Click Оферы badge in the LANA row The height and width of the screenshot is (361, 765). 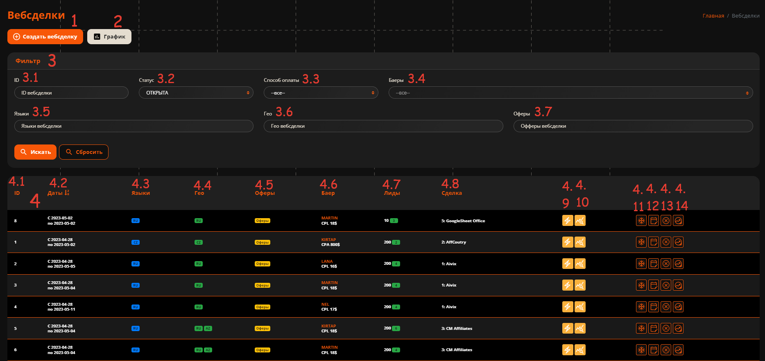point(263,264)
